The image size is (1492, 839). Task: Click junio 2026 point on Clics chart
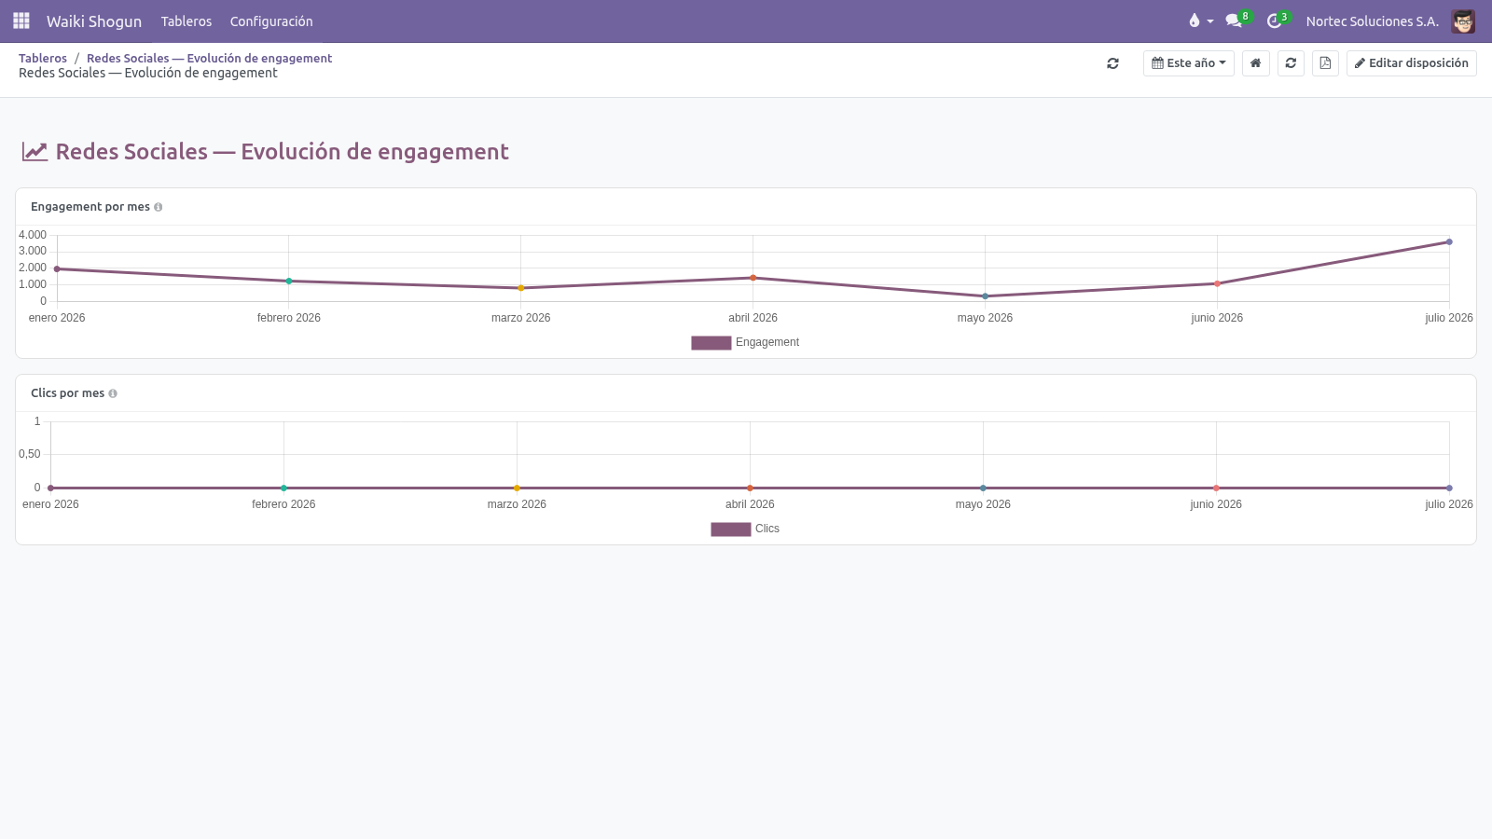[1216, 488]
